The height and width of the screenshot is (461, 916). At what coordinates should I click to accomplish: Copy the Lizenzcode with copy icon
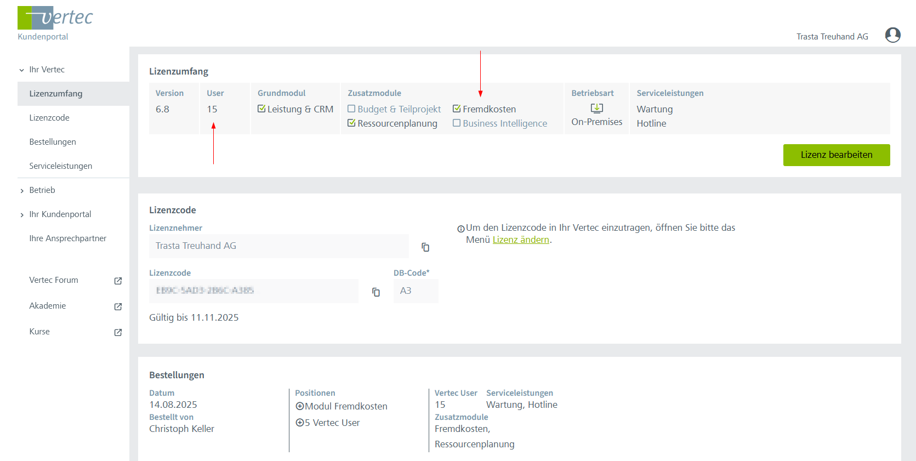(x=376, y=292)
